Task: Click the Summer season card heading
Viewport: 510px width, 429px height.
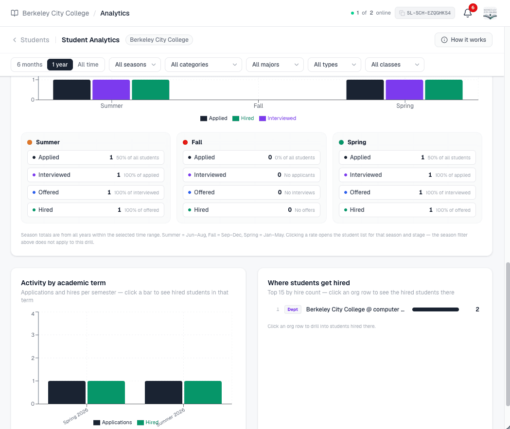Action: point(48,142)
